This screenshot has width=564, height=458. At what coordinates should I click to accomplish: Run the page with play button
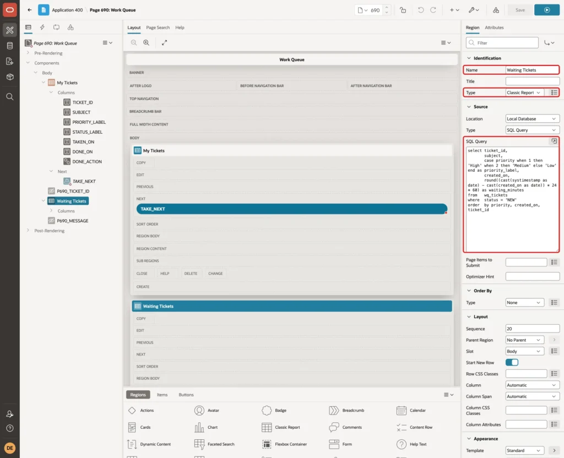tap(547, 10)
